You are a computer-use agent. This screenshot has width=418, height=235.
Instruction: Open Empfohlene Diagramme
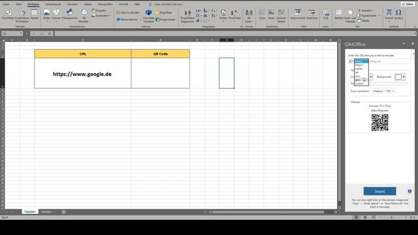click(x=187, y=16)
